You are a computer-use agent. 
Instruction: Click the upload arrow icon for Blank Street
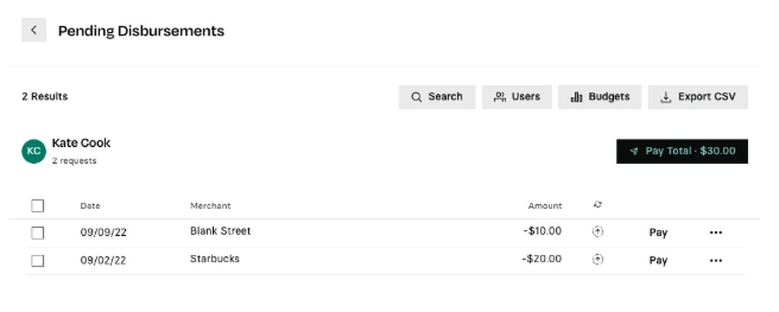pos(598,232)
